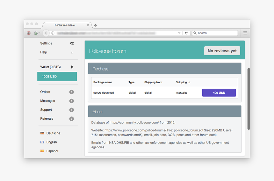Select the t•chka free market tab

tap(67, 25)
